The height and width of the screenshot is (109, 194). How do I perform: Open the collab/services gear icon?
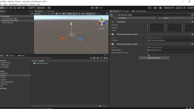click(x=155, y=8)
